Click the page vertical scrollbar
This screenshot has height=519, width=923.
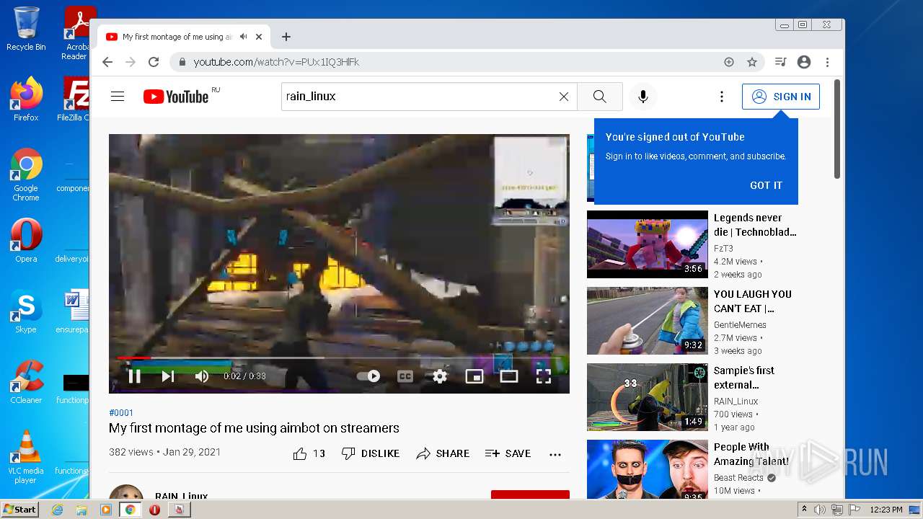[x=837, y=128]
